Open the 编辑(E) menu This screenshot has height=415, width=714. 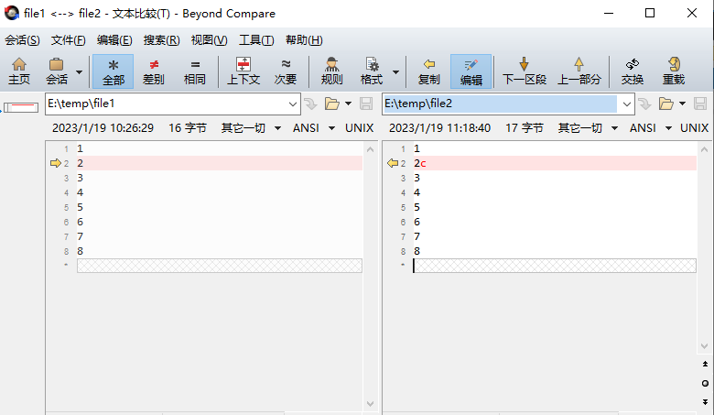(x=114, y=40)
